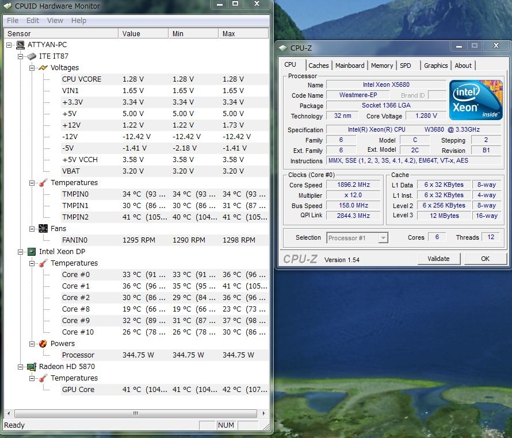Image resolution: width=512 pixels, height=438 pixels.
Task: Collapse the Radeon HD 5870 node
Action: coord(20,367)
